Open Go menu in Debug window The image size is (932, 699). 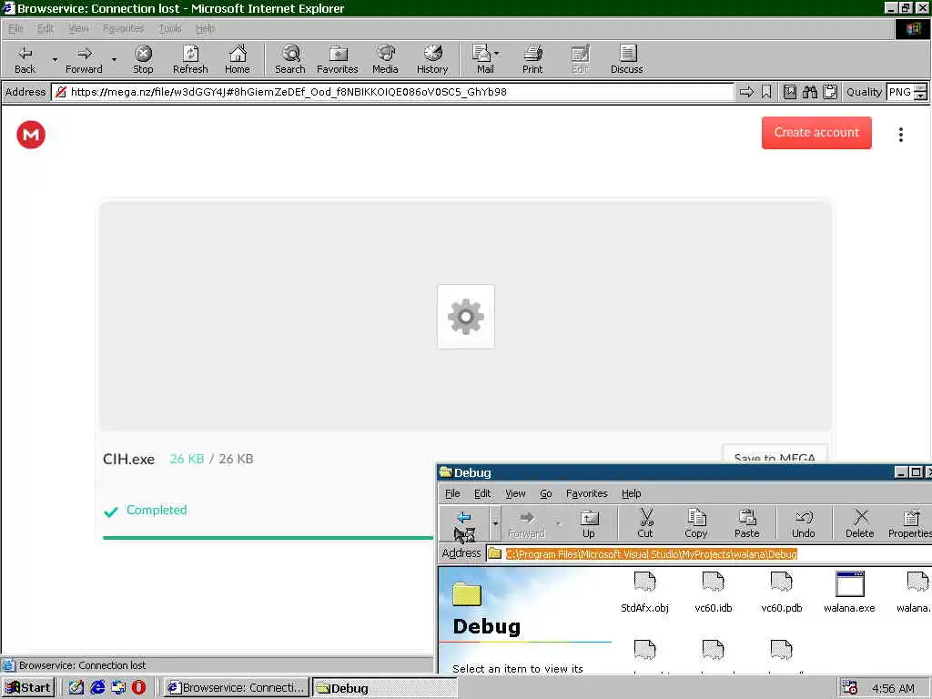point(546,493)
